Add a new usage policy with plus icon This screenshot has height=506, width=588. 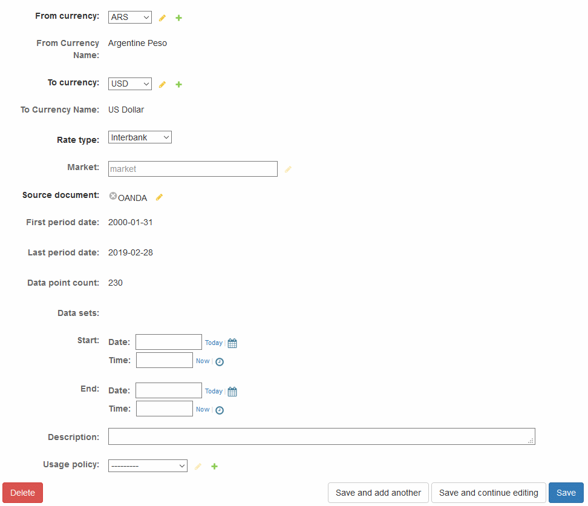tap(214, 467)
